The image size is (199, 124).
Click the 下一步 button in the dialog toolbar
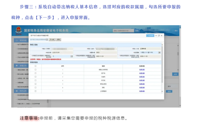pos(52,40)
